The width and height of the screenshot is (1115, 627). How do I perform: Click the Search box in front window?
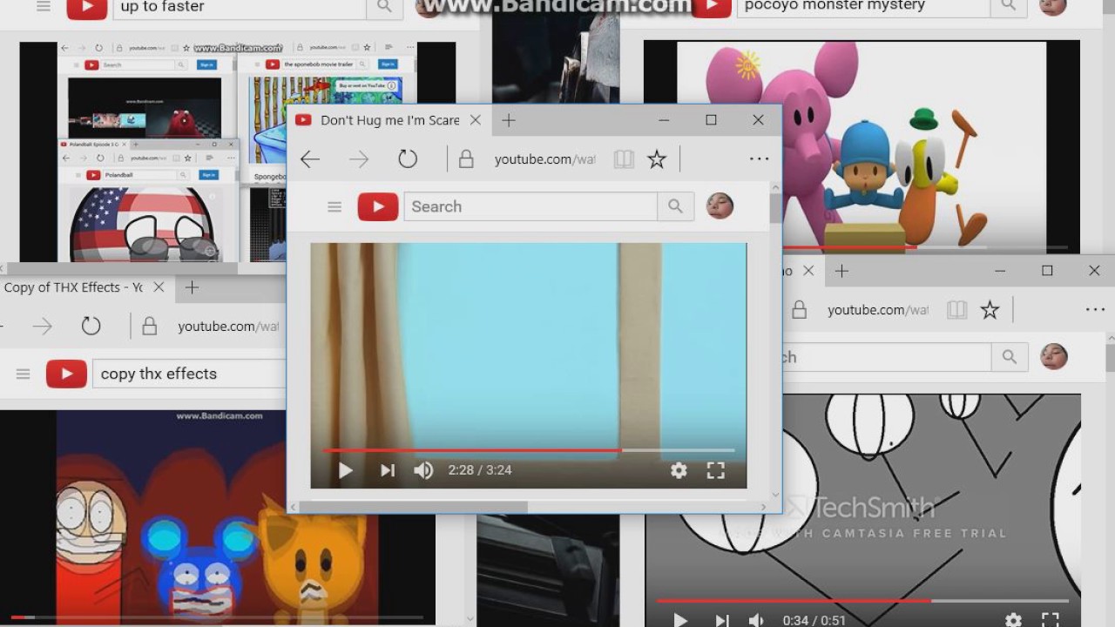pos(530,206)
